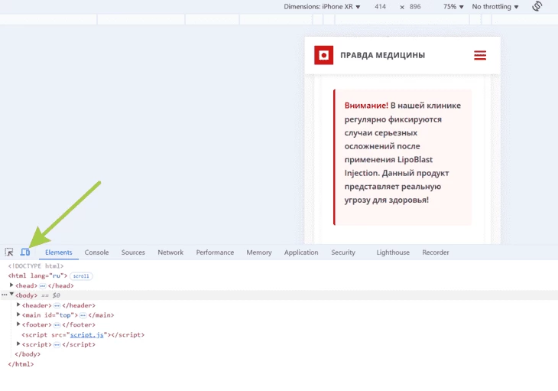Viewport: 558px width, 391px height.
Task: Switch to the Network tab
Action: coord(170,252)
